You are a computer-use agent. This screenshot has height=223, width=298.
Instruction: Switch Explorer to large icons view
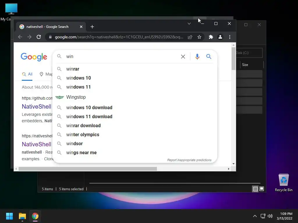click(262, 189)
